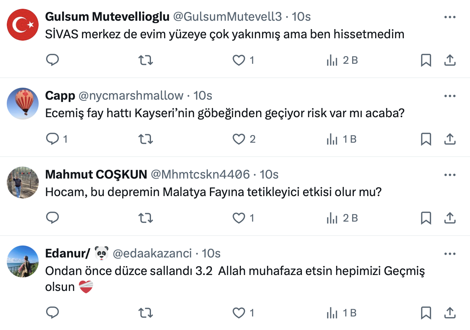Open more options on Gulsum's tweet
This screenshot has width=470, height=330.
pyautogui.click(x=450, y=17)
